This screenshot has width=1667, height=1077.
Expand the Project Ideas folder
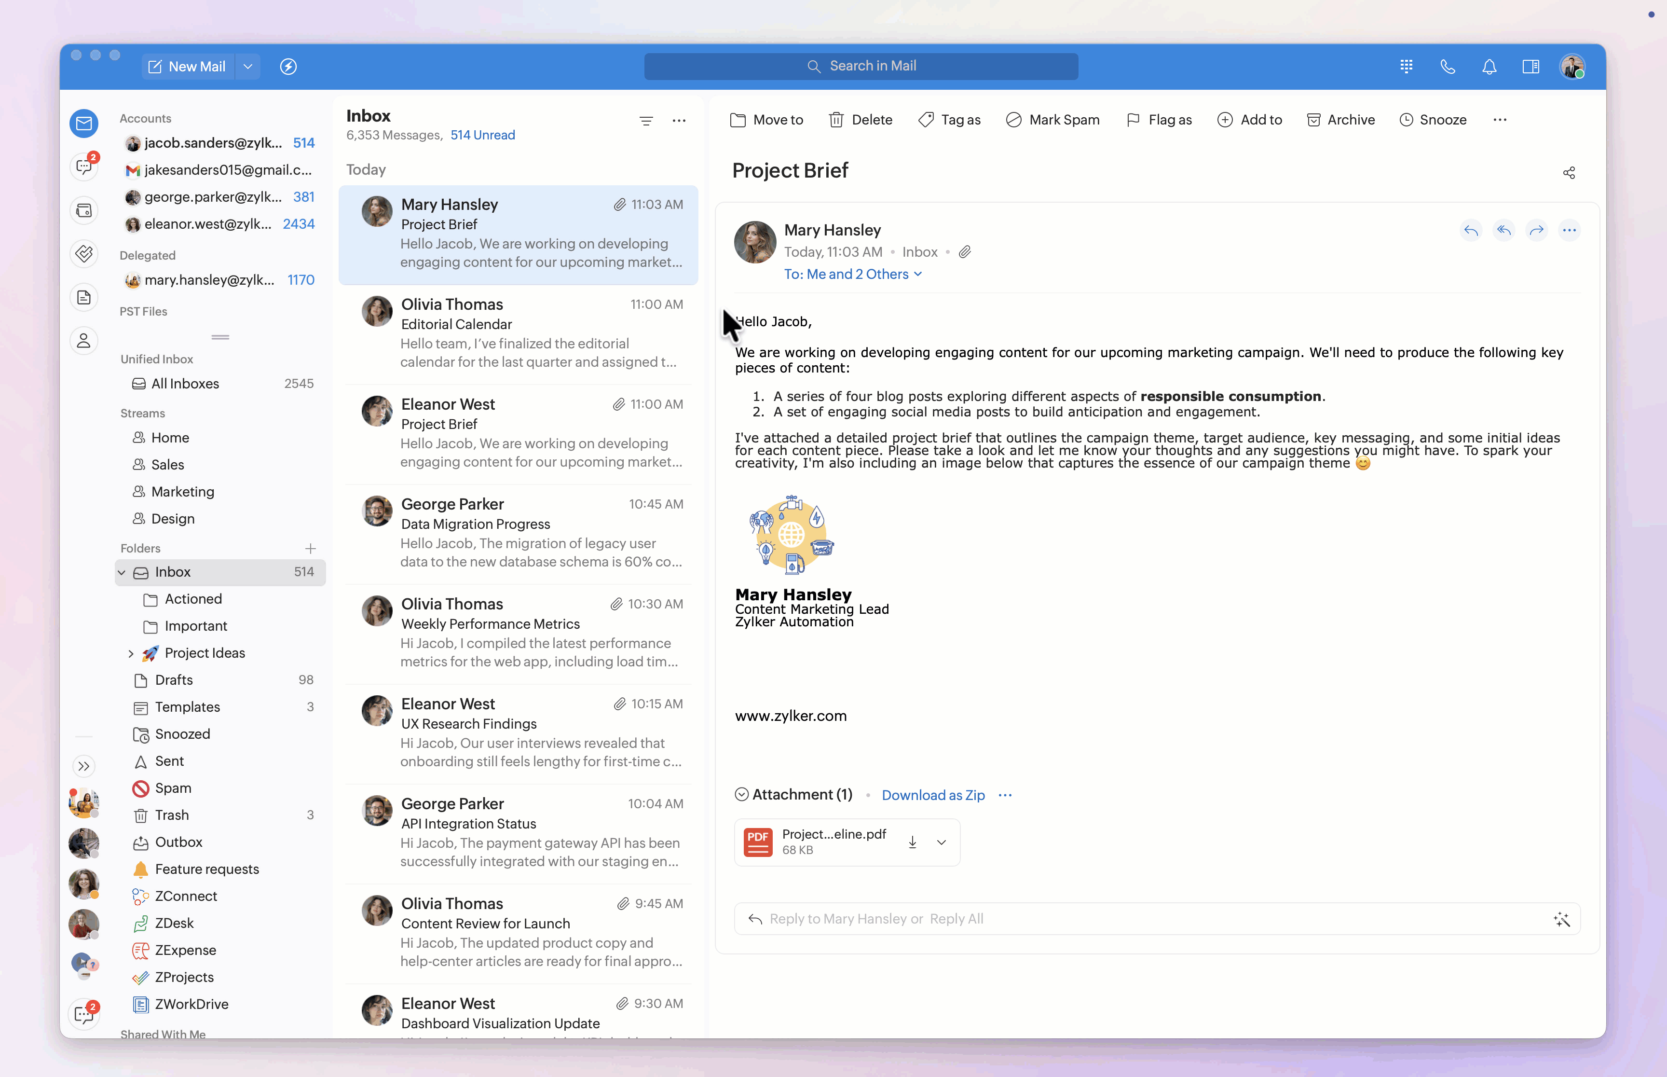131,653
